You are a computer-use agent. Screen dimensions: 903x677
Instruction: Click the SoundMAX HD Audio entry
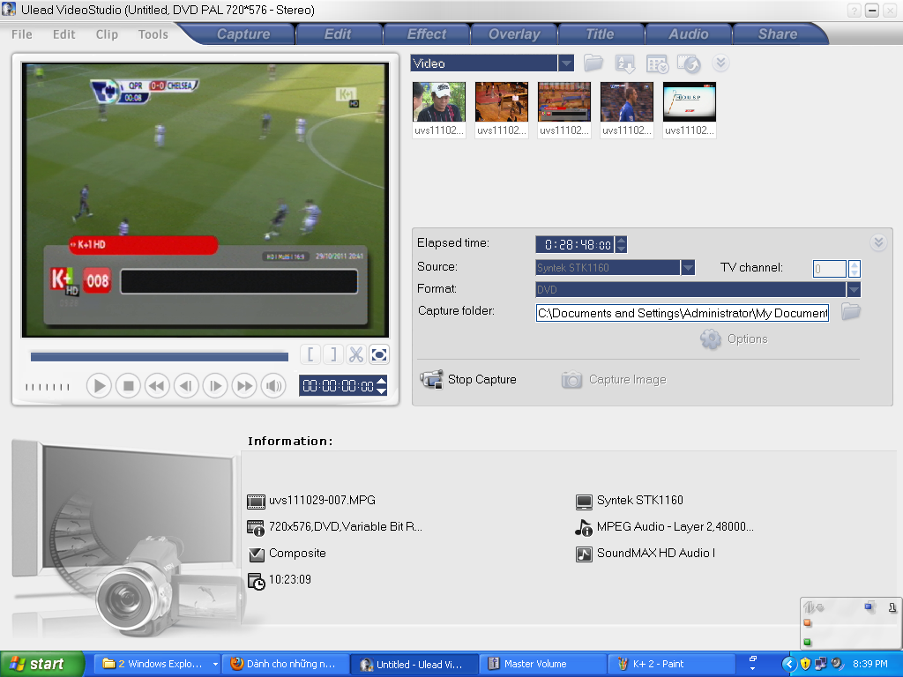point(656,554)
